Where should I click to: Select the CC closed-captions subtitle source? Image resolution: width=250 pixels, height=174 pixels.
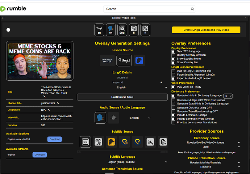85,142
